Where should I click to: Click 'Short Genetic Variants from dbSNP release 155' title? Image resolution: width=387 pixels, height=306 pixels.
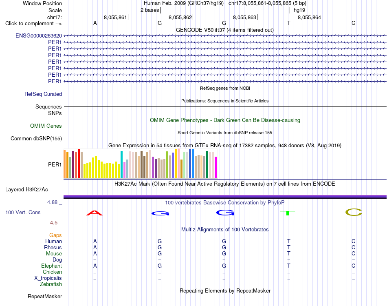(225, 133)
